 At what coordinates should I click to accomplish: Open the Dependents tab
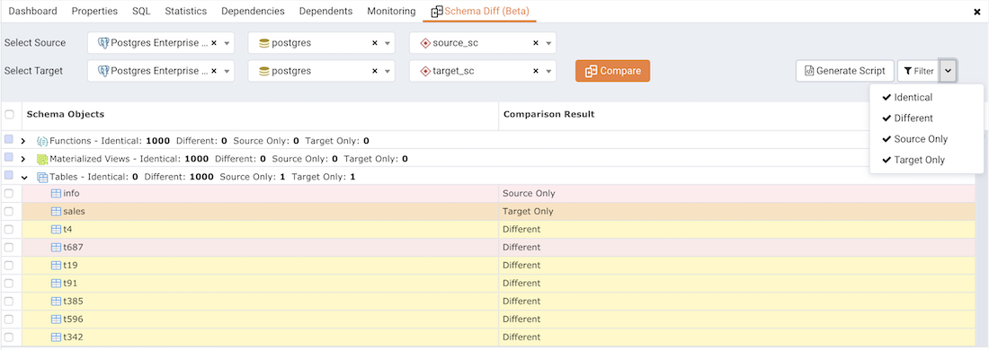[326, 11]
